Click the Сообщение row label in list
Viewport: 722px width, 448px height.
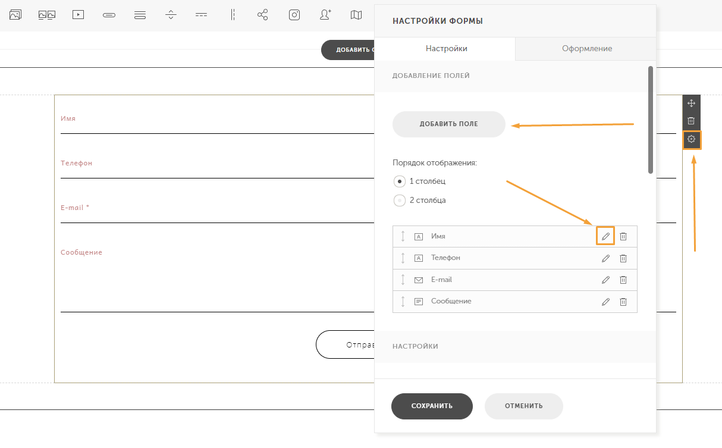451,302
